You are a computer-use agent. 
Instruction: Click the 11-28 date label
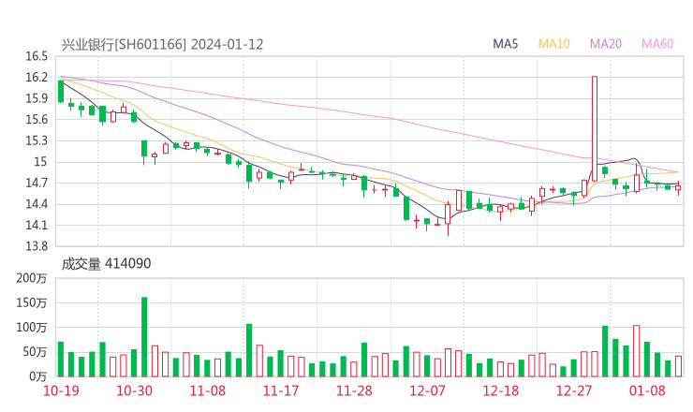point(354,390)
